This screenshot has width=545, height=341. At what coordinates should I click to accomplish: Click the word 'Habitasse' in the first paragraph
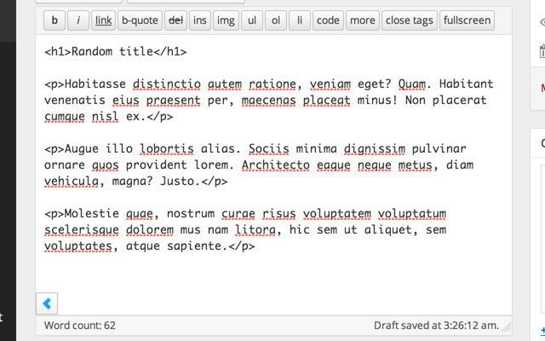95,84
